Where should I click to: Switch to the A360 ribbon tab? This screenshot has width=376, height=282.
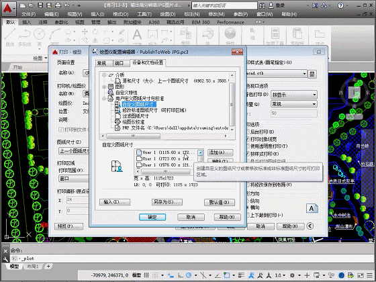[x=154, y=22]
